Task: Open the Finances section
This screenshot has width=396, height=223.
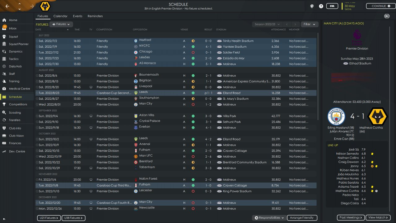Action: coord(15,143)
